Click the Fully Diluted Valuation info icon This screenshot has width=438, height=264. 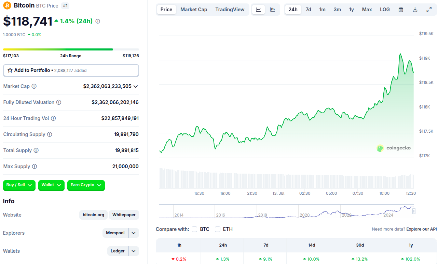coord(59,102)
